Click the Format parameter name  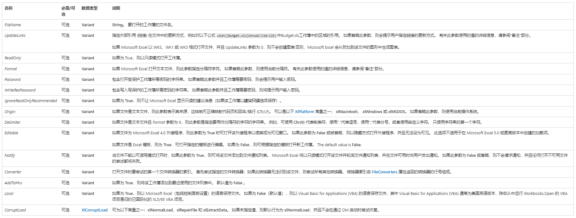point(11,69)
